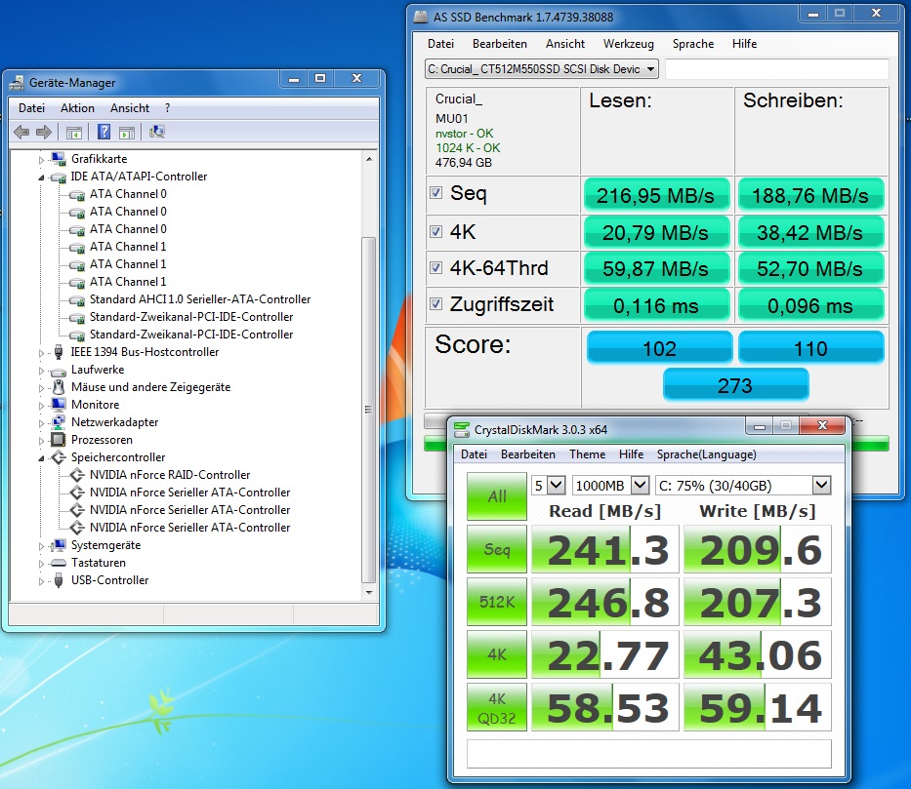Open the Sprache menu in AS SSD Benchmark
The height and width of the screenshot is (789, 911).
click(692, 44)
